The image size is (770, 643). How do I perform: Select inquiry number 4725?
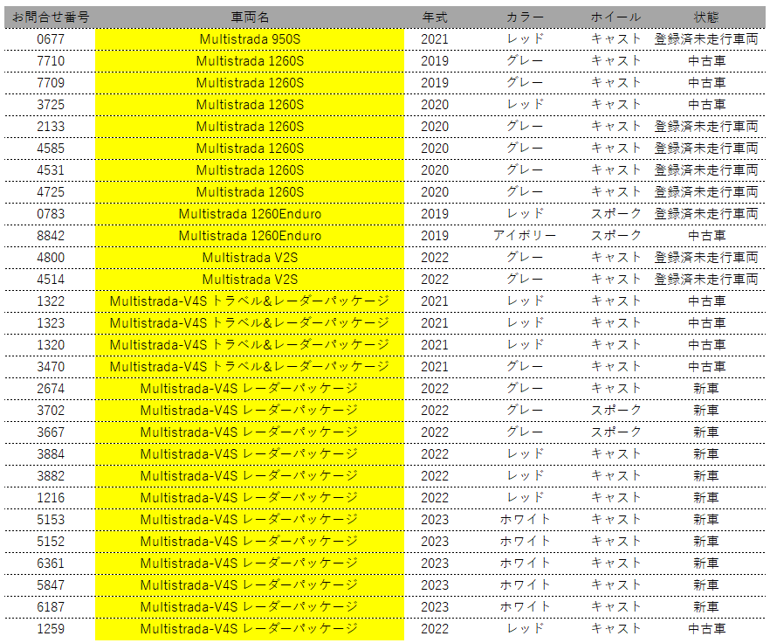point(51,192)
